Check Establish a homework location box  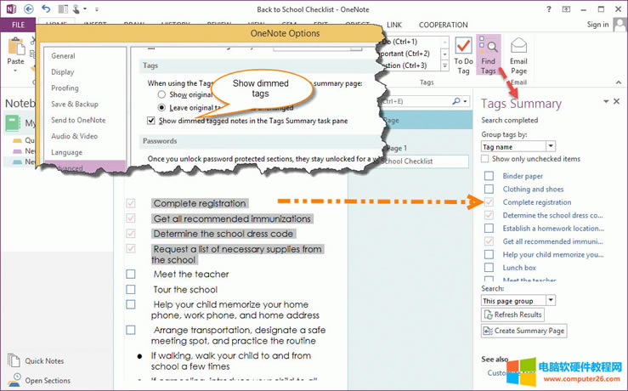click(489, 229)
